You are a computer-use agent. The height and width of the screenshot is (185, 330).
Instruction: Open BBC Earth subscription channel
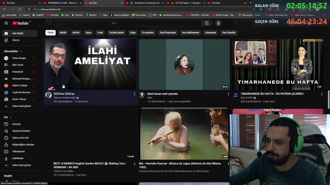click(20, 65)
